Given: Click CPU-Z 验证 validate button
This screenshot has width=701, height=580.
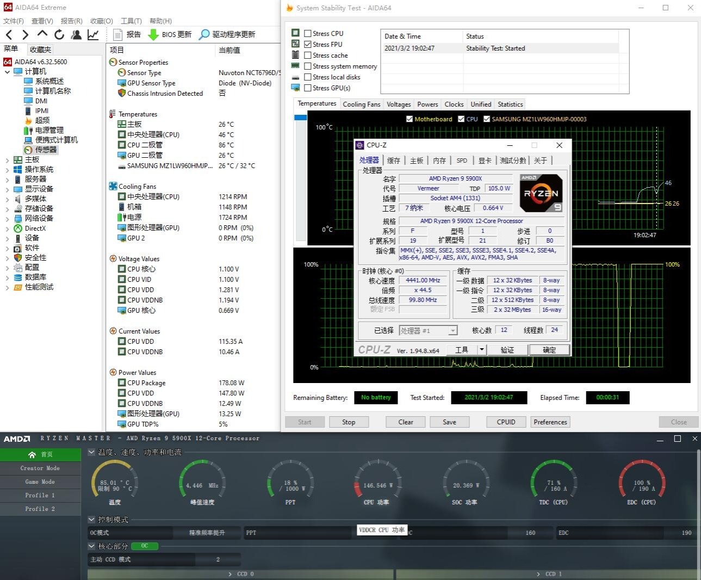Looking at the screenshot, I should 507,350.
